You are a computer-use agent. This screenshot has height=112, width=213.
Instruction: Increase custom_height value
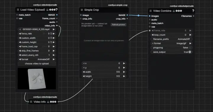click(54, 42)
